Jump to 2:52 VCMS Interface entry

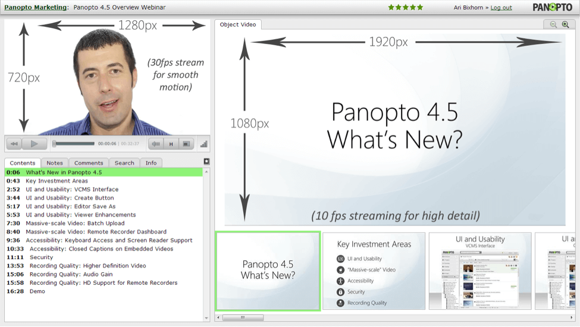point(104,189)
